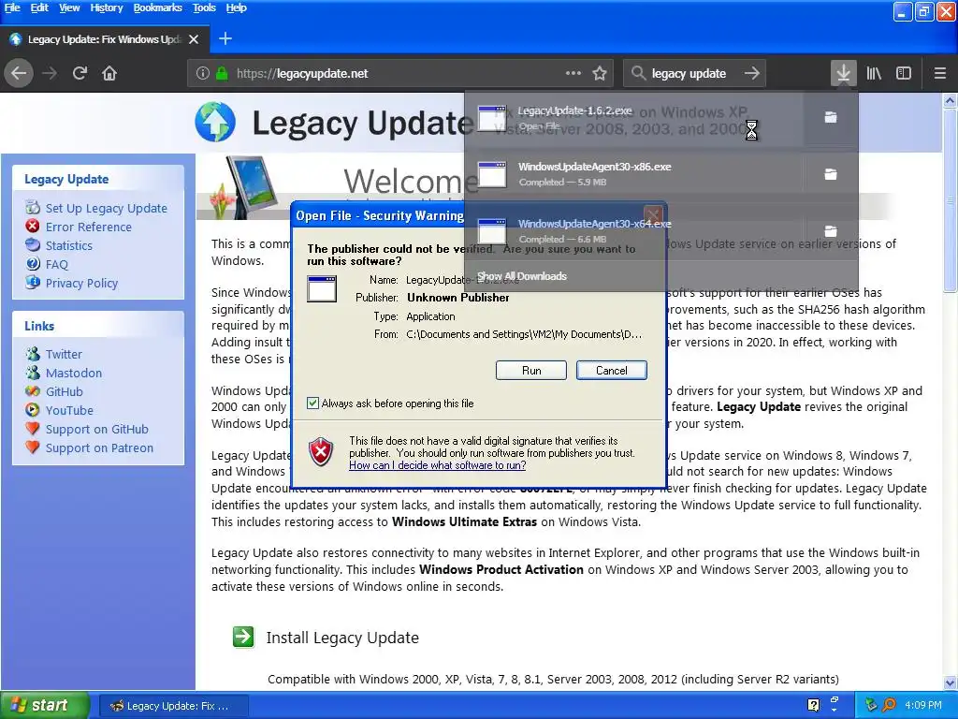Open the browser home page icon
958x719 pixels.
click(x=109, y=73)
